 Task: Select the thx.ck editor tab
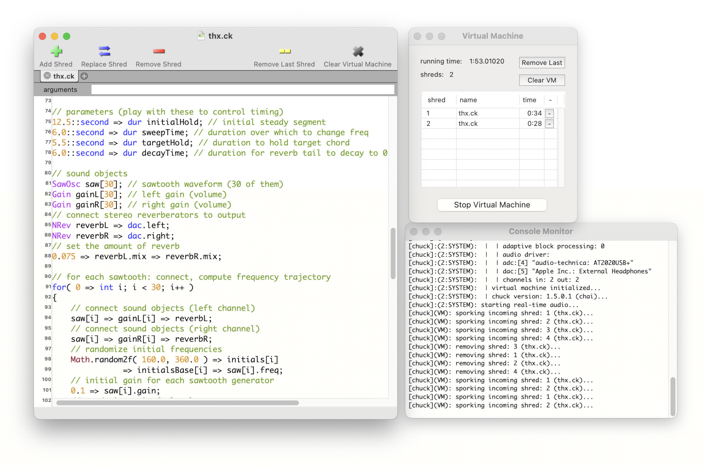[x=63, y=76]
